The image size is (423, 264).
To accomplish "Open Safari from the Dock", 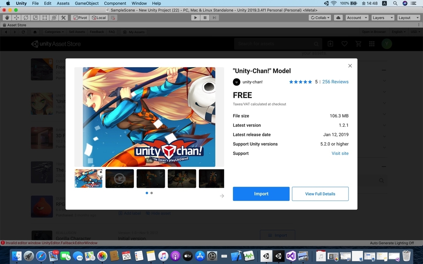I will pos(41,256).
